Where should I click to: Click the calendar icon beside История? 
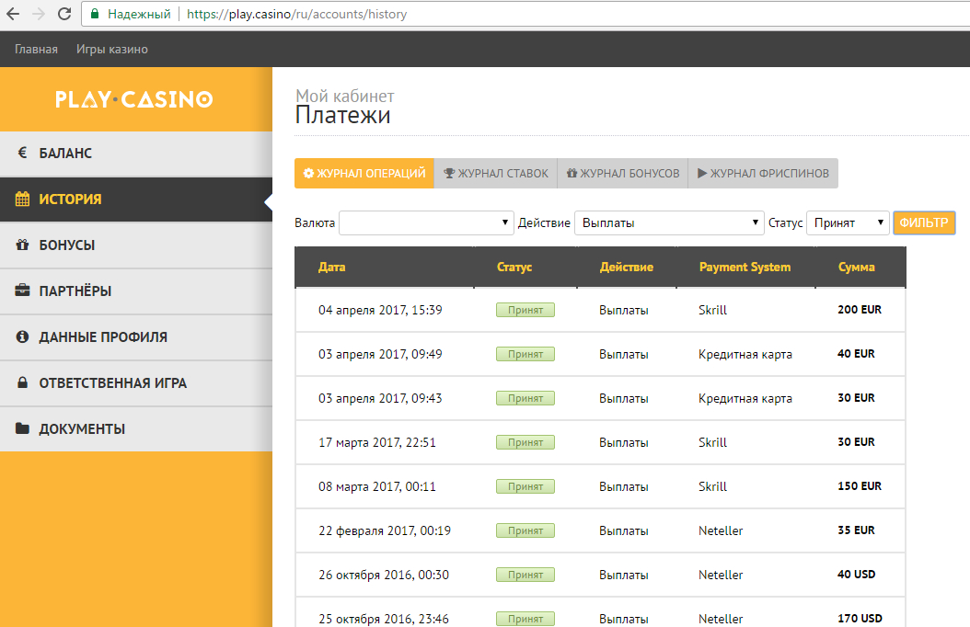[x=22, y=199]
